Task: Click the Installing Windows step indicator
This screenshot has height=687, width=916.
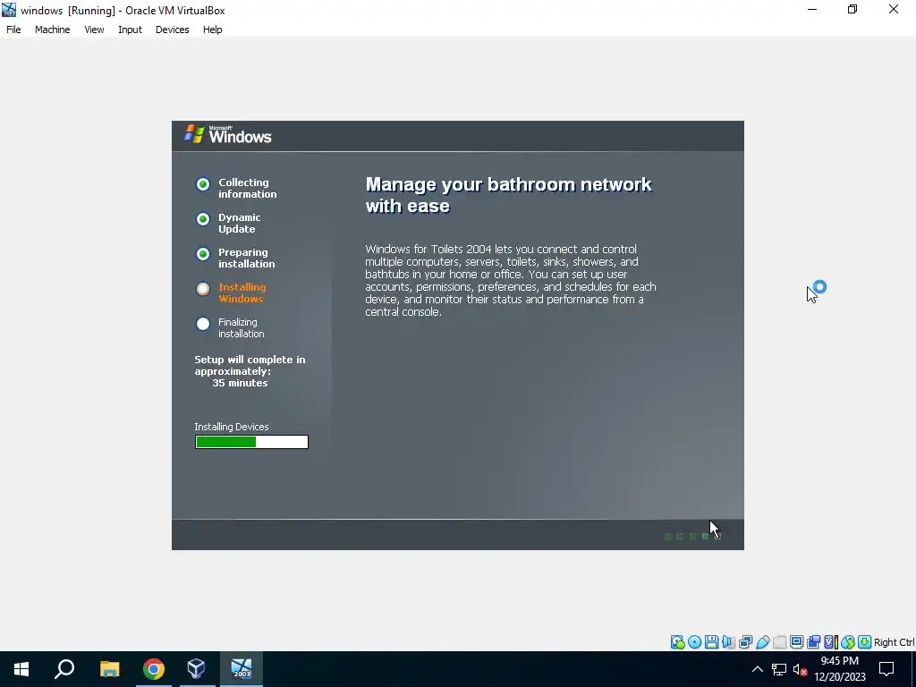Action: pos(203,289)
